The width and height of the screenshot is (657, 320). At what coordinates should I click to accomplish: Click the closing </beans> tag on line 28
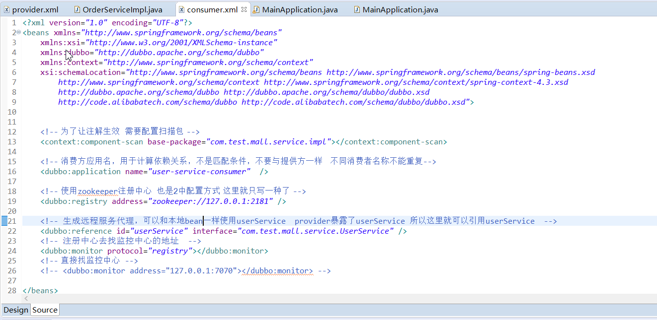40,291
